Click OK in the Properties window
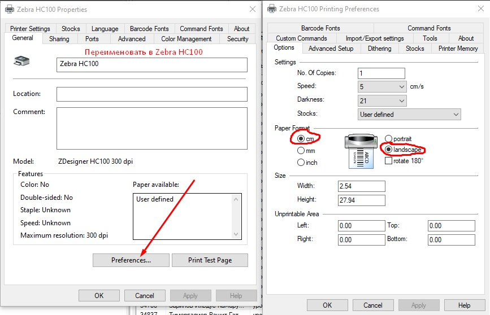 click(x=99, y=295)
